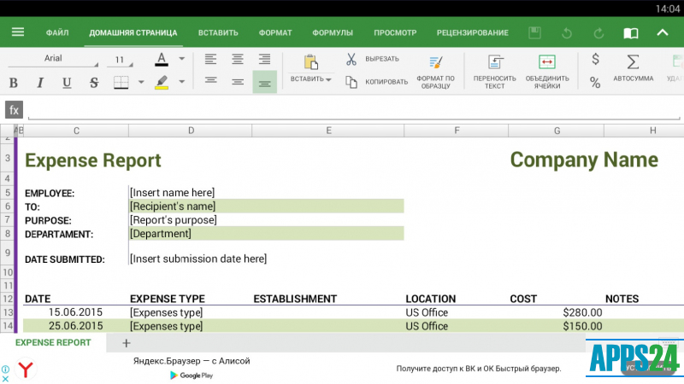The width and height of the screenshot is (684, 384).
Task: Open the РЕЦЕНЗИРОВАНИЕ tab
Action: (472, 33)
